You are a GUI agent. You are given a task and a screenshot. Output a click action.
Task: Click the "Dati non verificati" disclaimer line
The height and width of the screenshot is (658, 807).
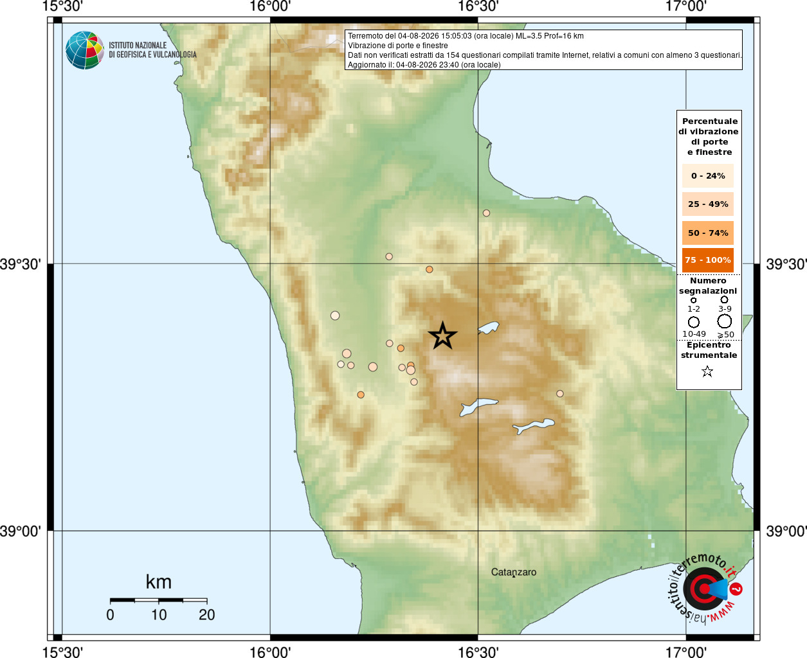(x=545, y=55)
